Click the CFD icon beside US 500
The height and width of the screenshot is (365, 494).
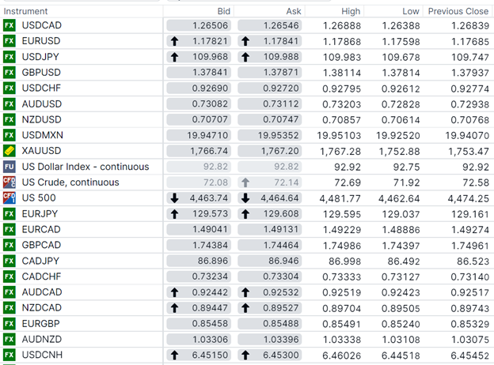(9, 198)
